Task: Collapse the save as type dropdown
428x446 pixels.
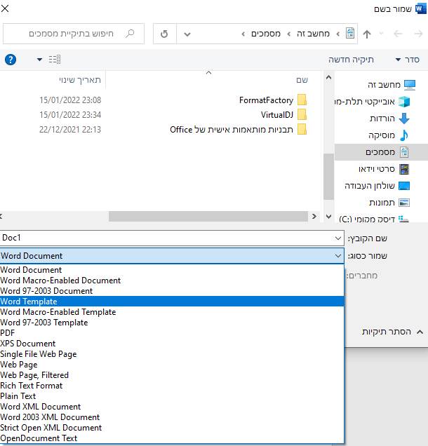Action: pyautogui.click(x=338, y=256)
